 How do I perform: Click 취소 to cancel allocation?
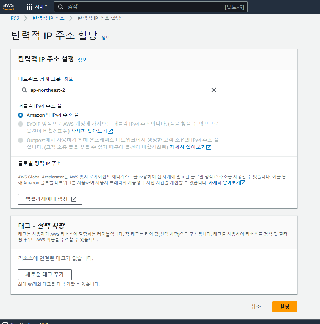[x=256, y=307]
